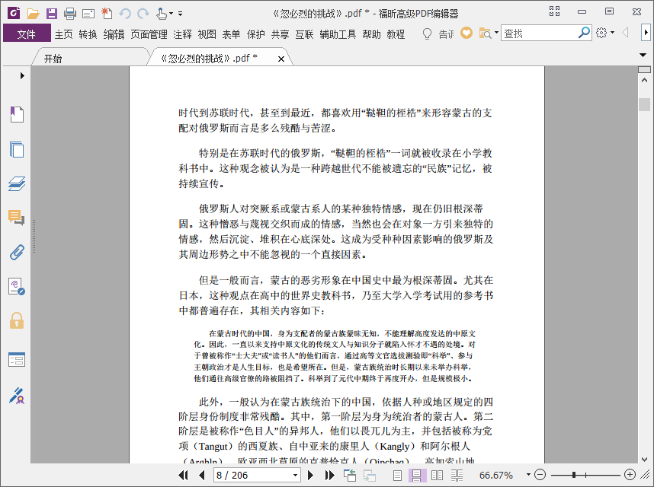Open the hand mode dropdown arrow

pyautogui.click(x=171, y=14)
